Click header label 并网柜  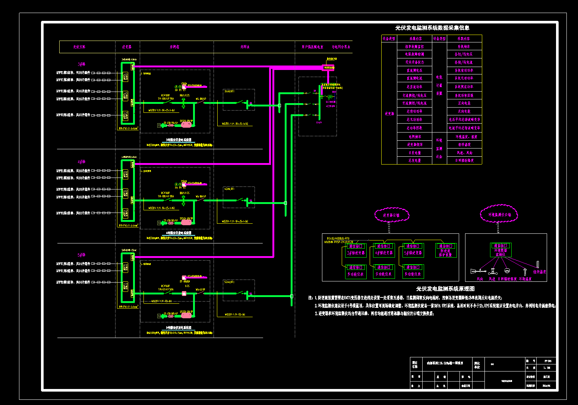[x=174, y=47]
